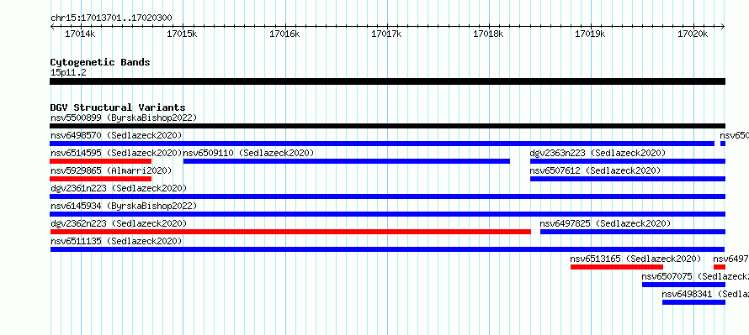Click the chr15:17013701..17020300 region label
Viewport: 749px width, 335px height.
(111, 18)
